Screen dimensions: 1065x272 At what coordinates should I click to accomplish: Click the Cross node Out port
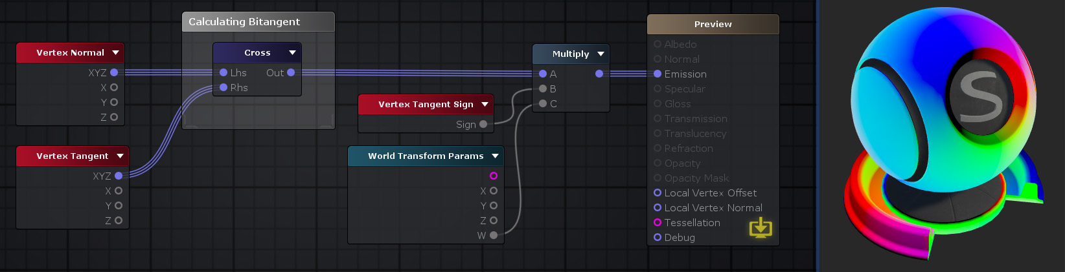[x=291, y=72]
